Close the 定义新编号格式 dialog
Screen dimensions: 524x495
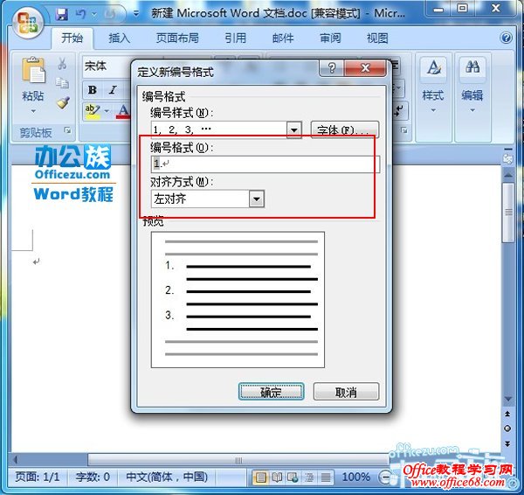pyautogui.click(x=365, y=68)
